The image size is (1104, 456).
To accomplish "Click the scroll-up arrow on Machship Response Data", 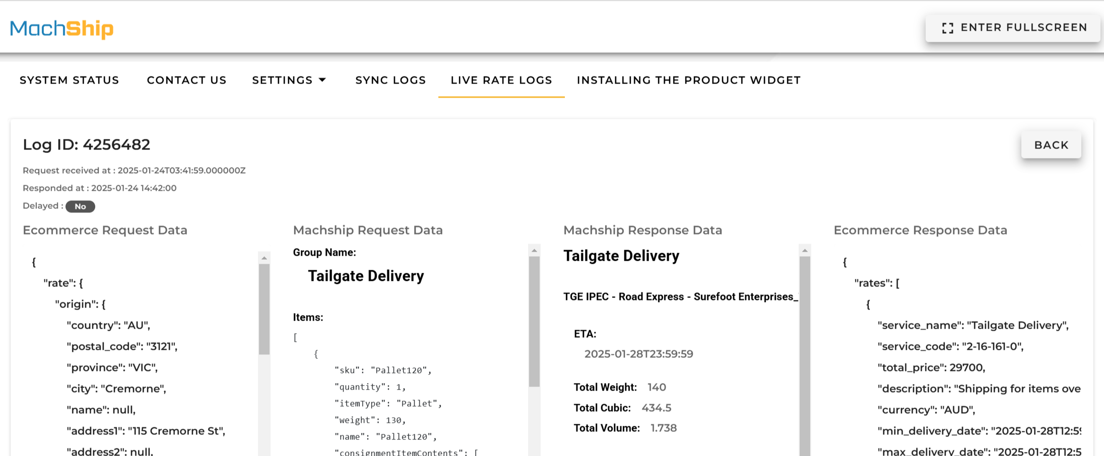I will pos(804,250).
